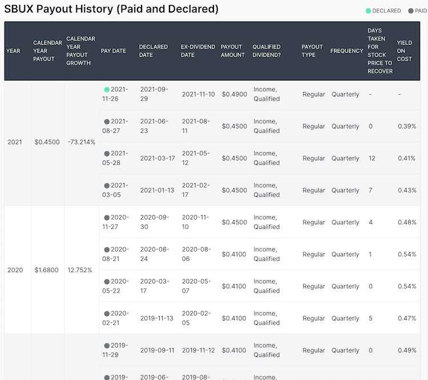Viewport: 428px width, 380px height.
Task: Select the PAYOUT AMOUNT column header
Action: coord(233,51)
